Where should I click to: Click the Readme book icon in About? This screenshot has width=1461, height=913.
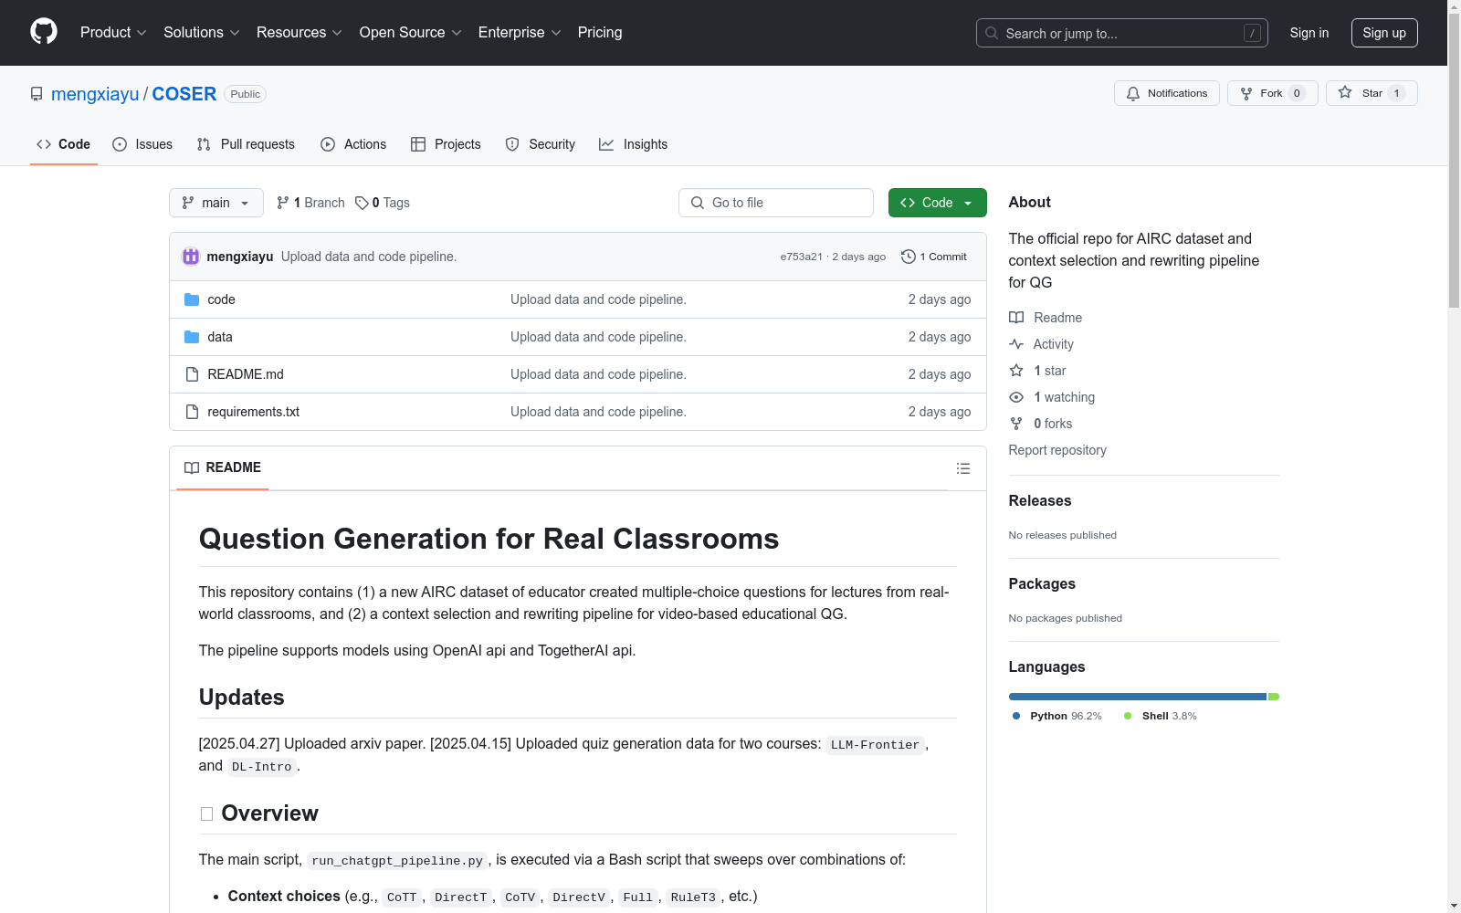(1016, 318)
